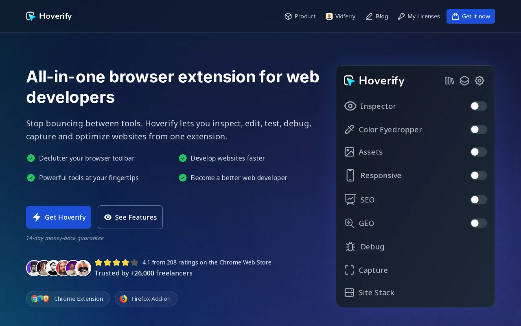Open the Chrome Extension badge link

point(68,299)
